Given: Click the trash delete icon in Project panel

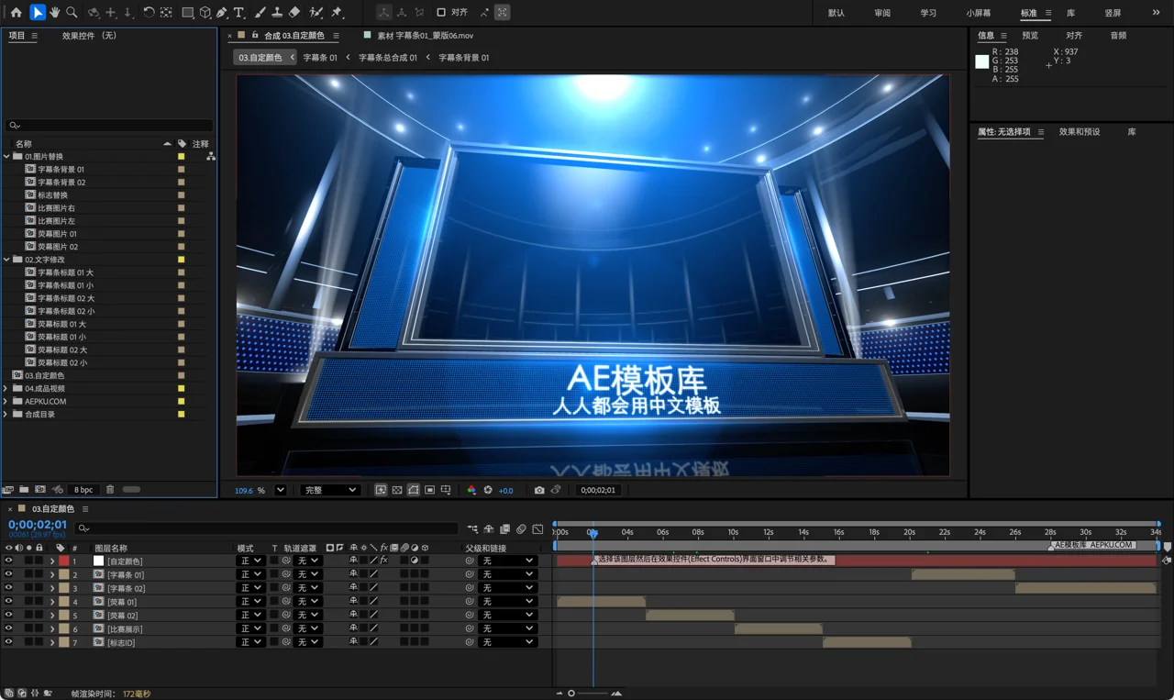Looking at the screenshot, I should click(110, 490).
